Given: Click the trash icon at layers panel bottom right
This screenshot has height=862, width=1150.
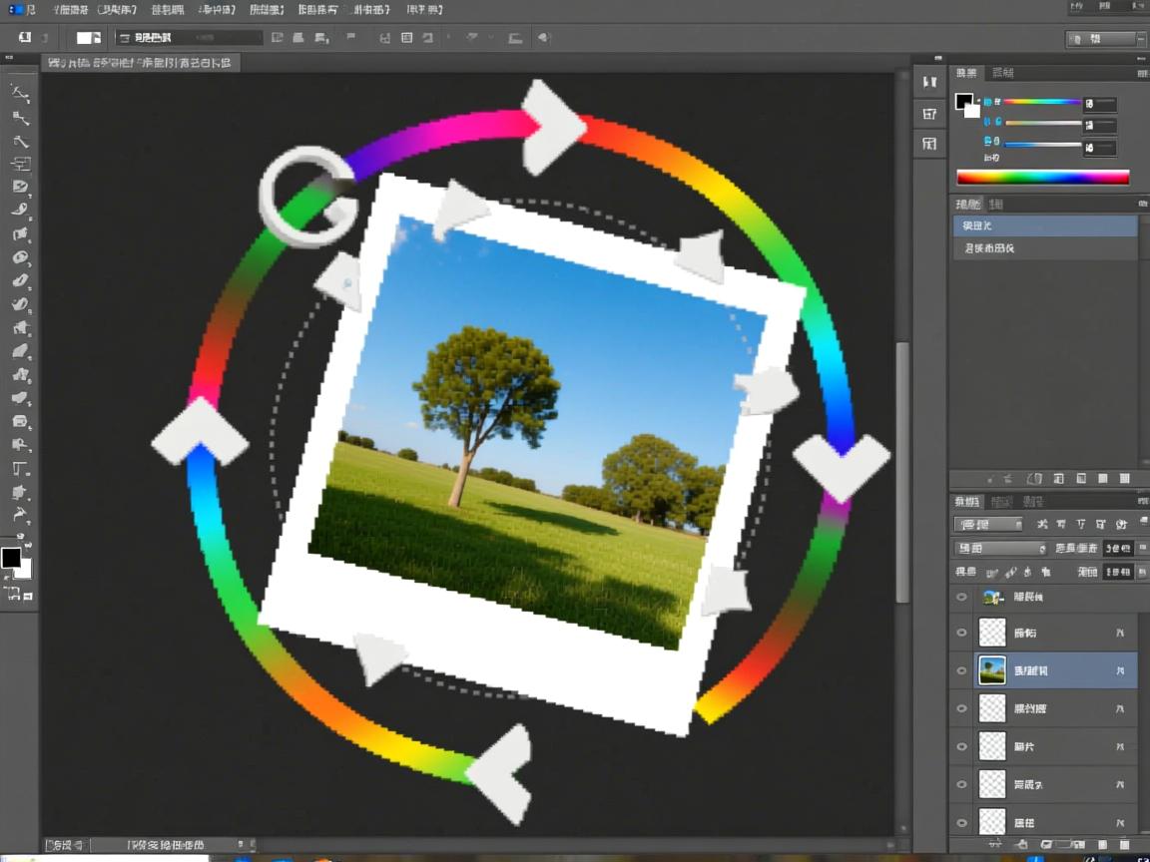Looking at the screenshot, I should [x=1124, y=844].
